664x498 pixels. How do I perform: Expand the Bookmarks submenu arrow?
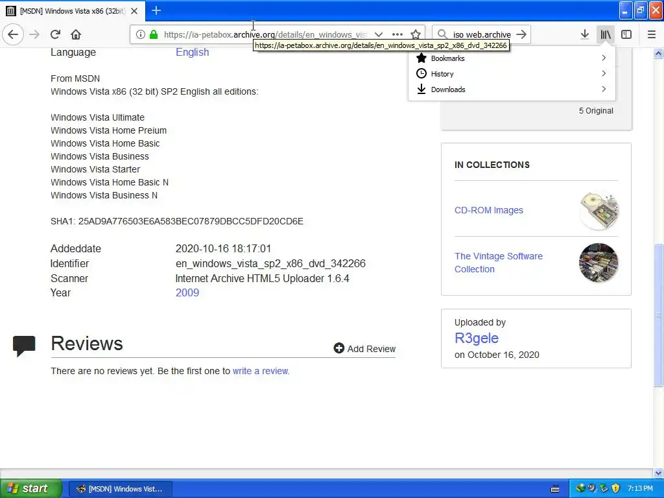click(x=604, y=58)
